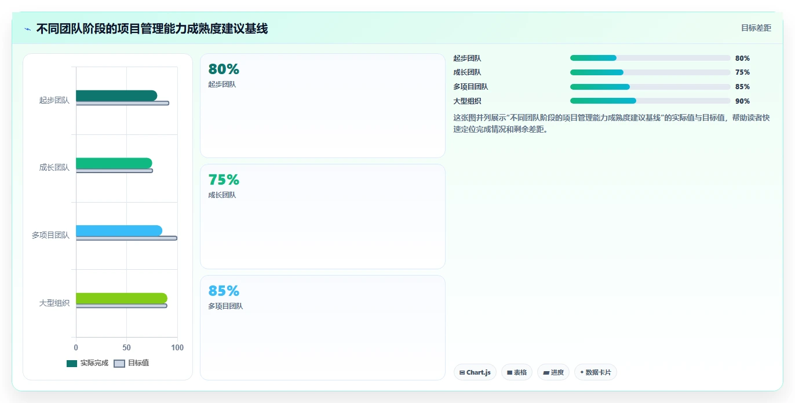Click the 起步团队 actual dark-green bar
The height and width of the screenshot is (403, 795).
click(x=116, y=96)
